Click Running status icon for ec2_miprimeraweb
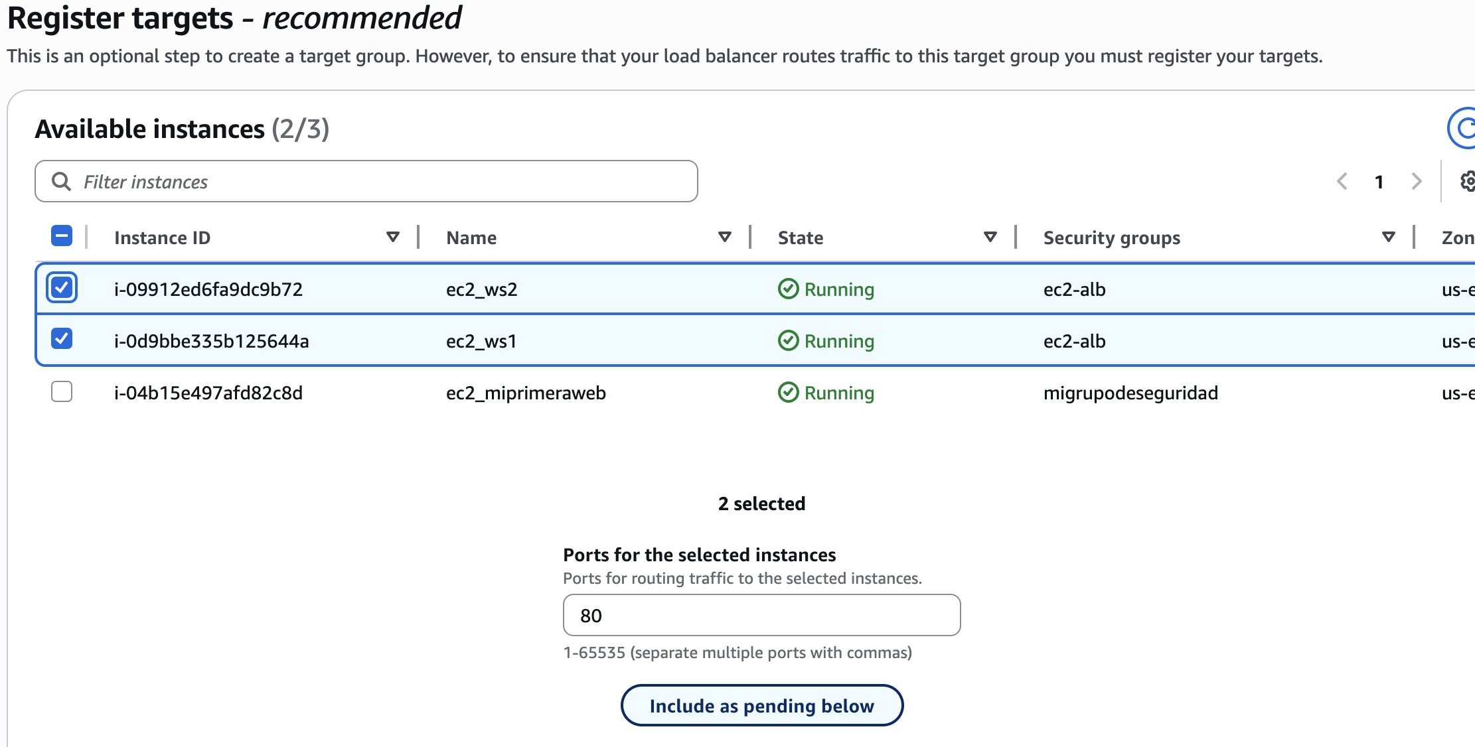 788,393
